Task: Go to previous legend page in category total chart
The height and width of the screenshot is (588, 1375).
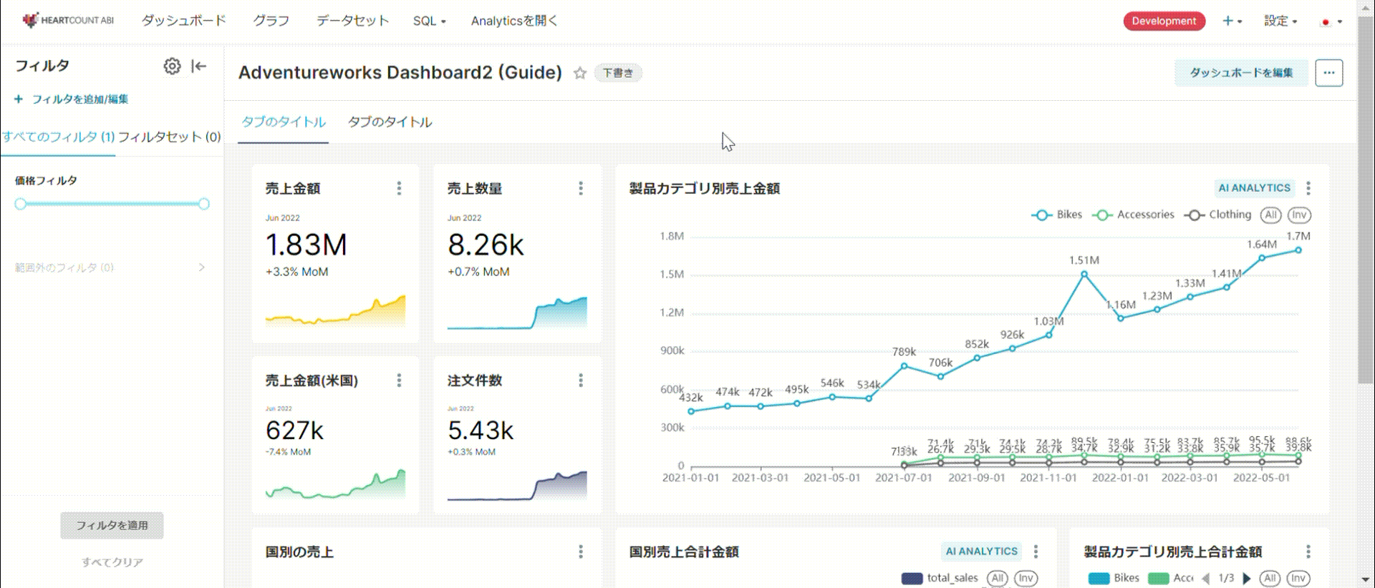Action: pos(1206,578)
